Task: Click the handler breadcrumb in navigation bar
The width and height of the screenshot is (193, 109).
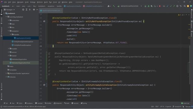Action: [x=59, y=6]
